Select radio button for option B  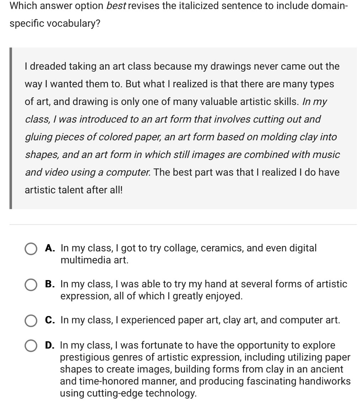(31, 285)
